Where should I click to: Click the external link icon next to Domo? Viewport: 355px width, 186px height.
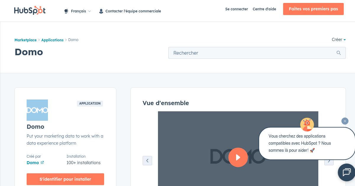click(42, 162)
